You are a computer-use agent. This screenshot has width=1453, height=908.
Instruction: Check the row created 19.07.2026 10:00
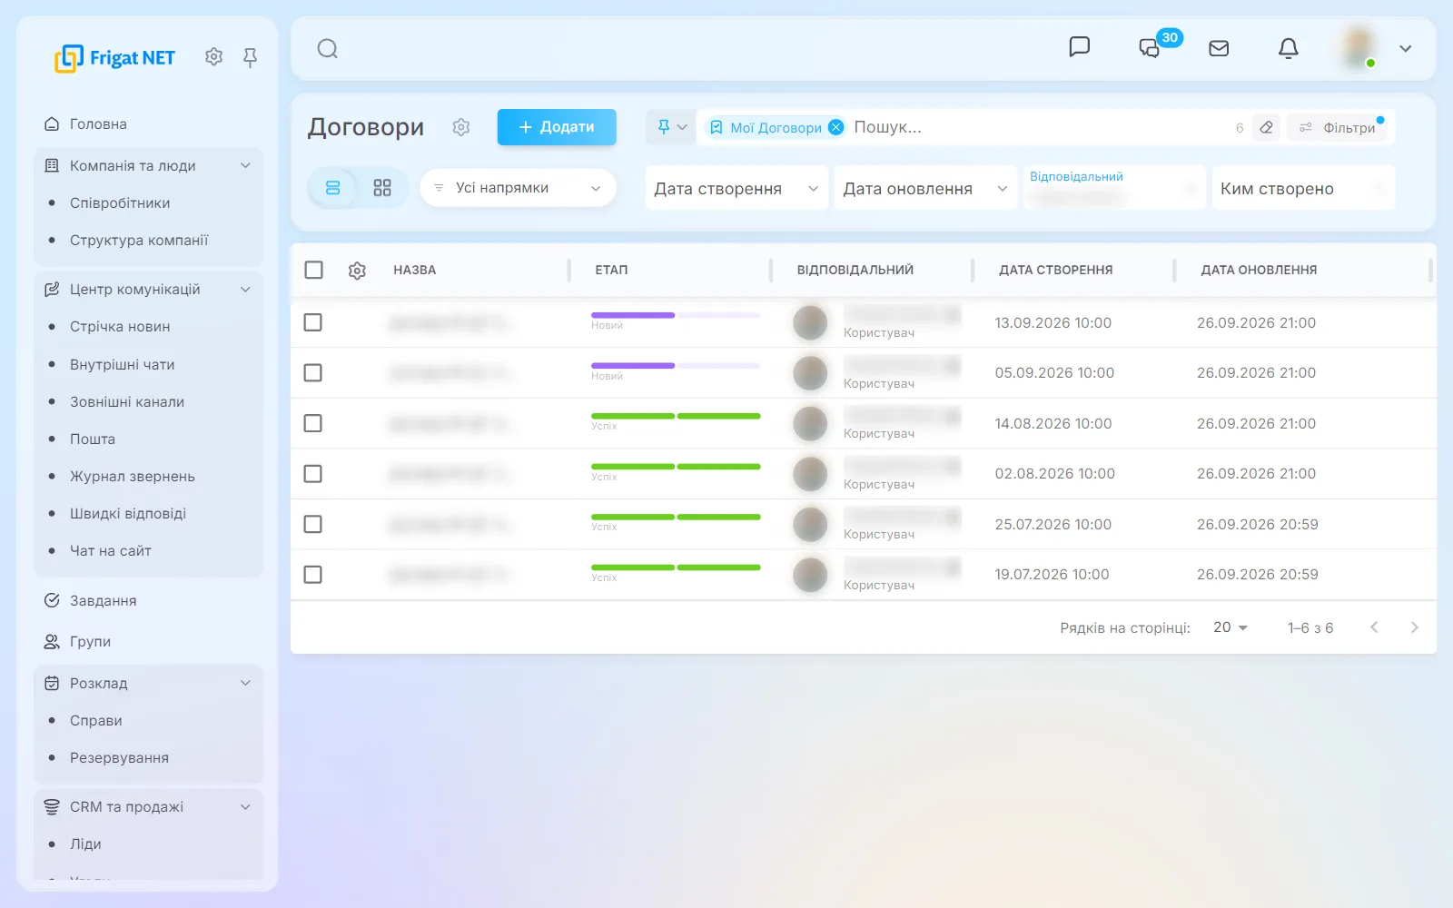(x=312, y=574)
